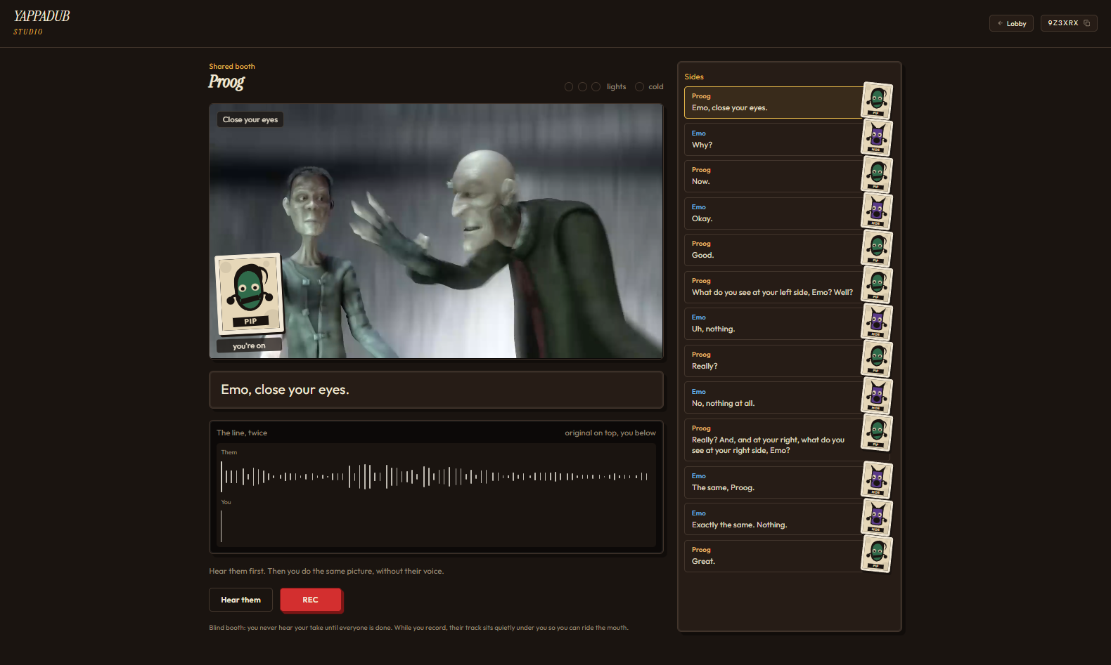Screen dimensions: 1111x665
Task: Click the Proog avatar beside "Good."
Action: click(x=877, y=249)
